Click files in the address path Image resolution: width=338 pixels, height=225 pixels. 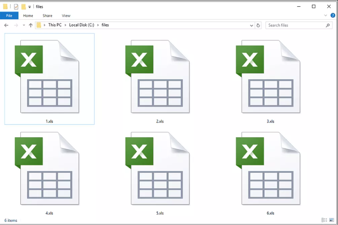click(105, 25)
